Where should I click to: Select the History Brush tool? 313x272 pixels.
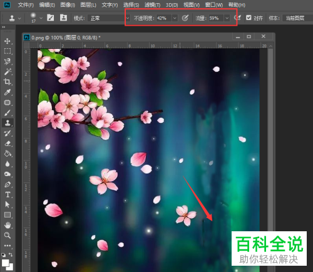8,133
